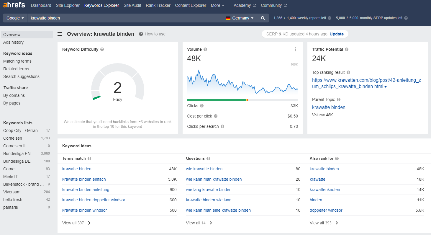This screenshot has width=431, height=235.
Task: Select Search suggestions in sidebar
Action: [21, 76]
